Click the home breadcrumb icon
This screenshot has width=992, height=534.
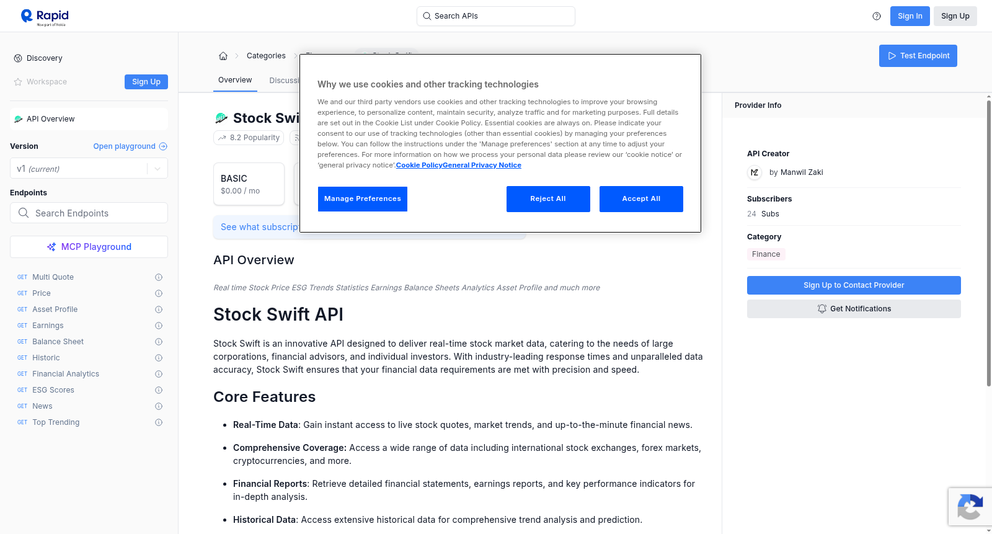coord(223,56)
